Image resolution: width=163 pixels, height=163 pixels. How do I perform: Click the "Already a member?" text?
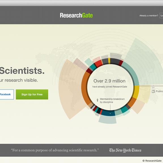149,16
